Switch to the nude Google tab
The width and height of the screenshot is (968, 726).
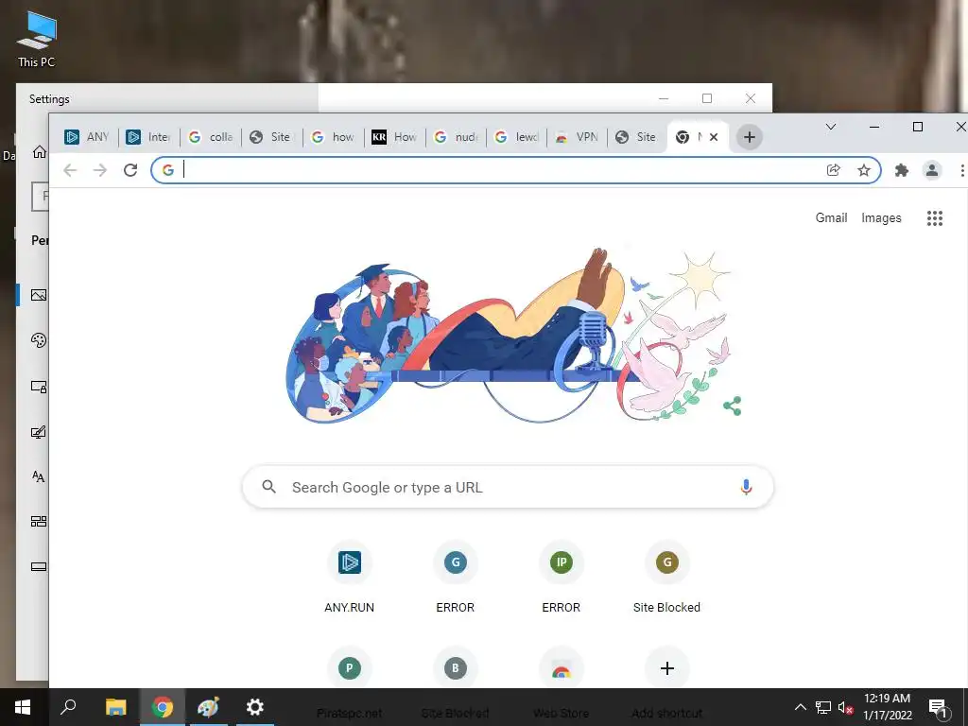(x=456, y=137)
